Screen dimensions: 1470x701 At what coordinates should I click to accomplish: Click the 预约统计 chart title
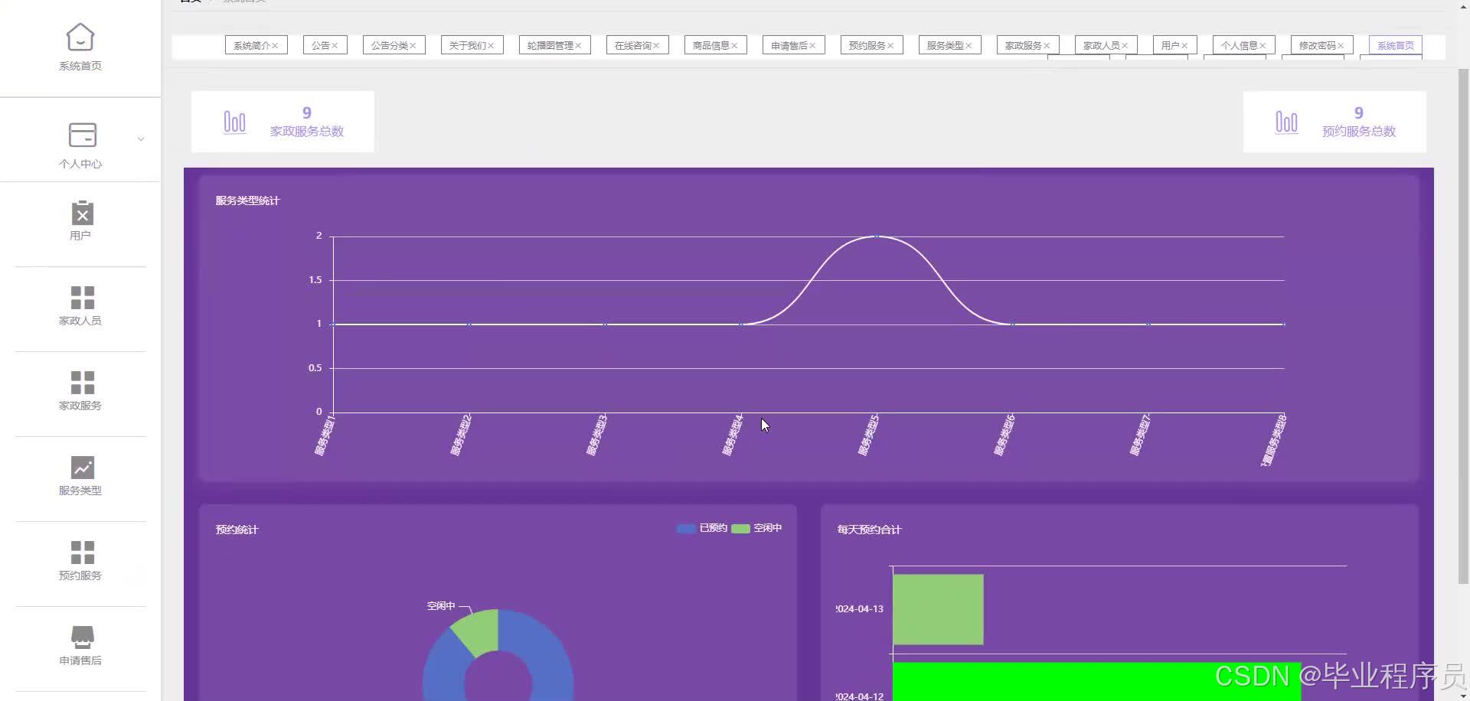coord(237,530)
